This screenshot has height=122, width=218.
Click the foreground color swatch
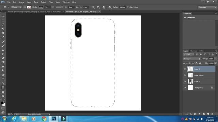click(2, 103)
